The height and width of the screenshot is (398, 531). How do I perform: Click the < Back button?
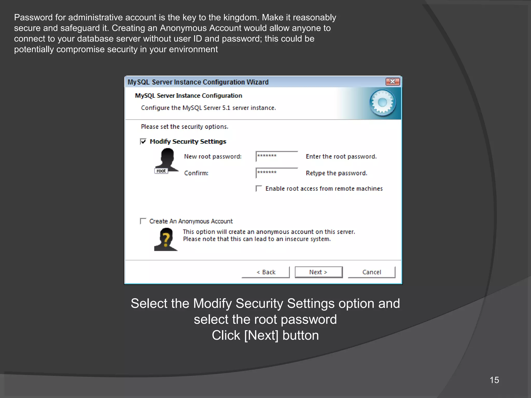(266, 272)
